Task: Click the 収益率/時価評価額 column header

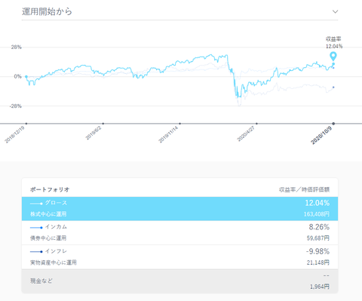Action: [304, 189]
